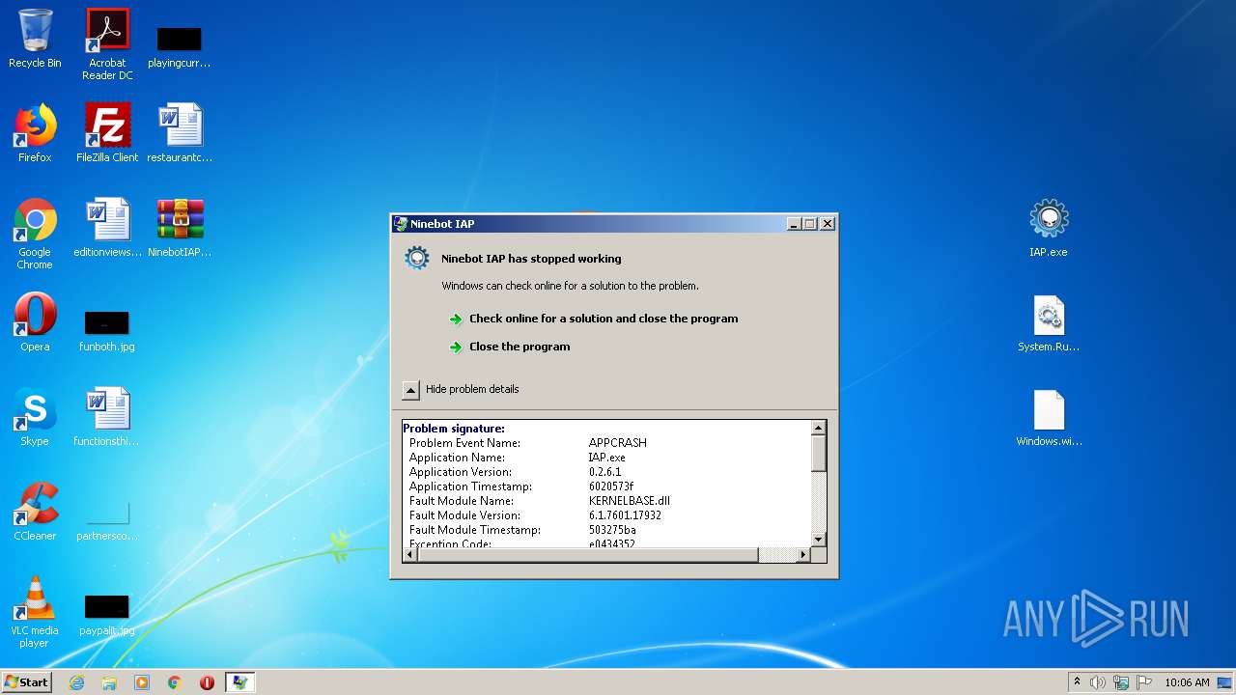
Task: Click 'Ninebot IAP has stopped working' heading
Action: pos(531,259)
